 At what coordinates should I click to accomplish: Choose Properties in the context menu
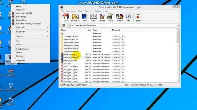(30, 61)
